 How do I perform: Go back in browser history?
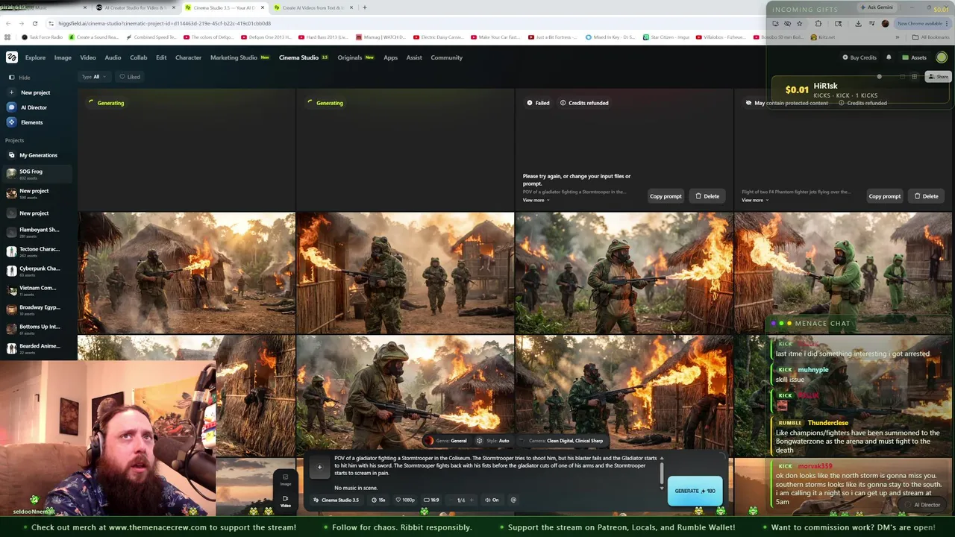click(8, 23)
